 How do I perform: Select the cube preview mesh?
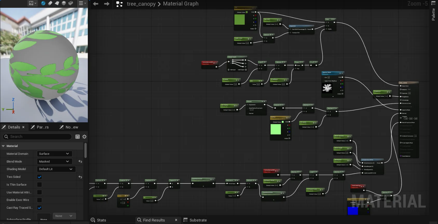[x=64, y=3]
